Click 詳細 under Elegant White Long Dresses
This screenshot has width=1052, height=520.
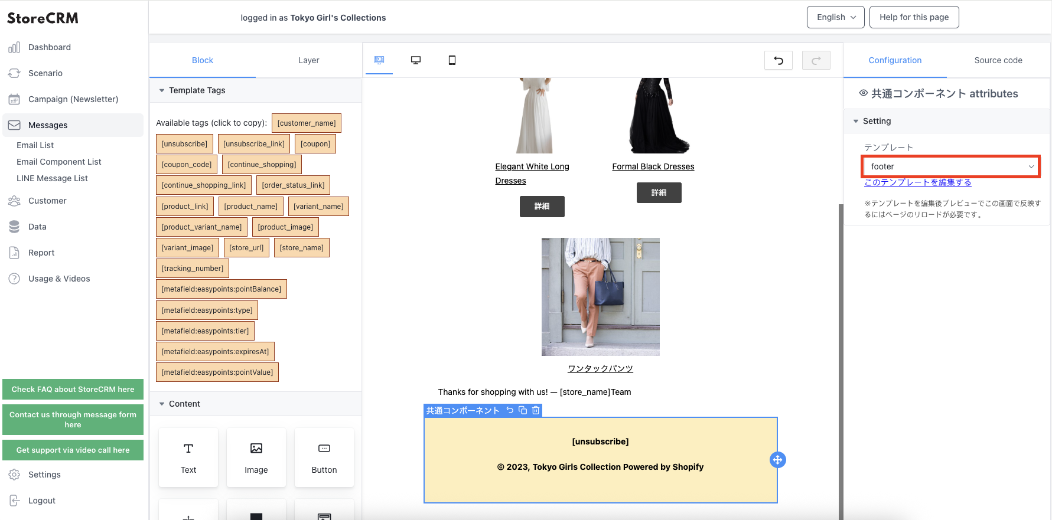pos(542,207)
